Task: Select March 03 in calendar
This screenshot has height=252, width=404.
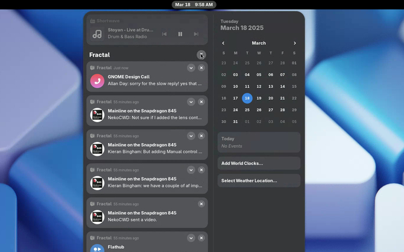Action: tap(236, 75)
